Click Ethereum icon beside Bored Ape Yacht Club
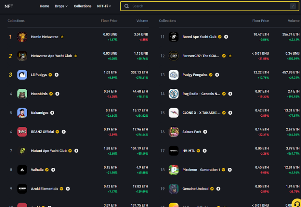This screenshot has height=207, width=301. [x=226, y=37]
